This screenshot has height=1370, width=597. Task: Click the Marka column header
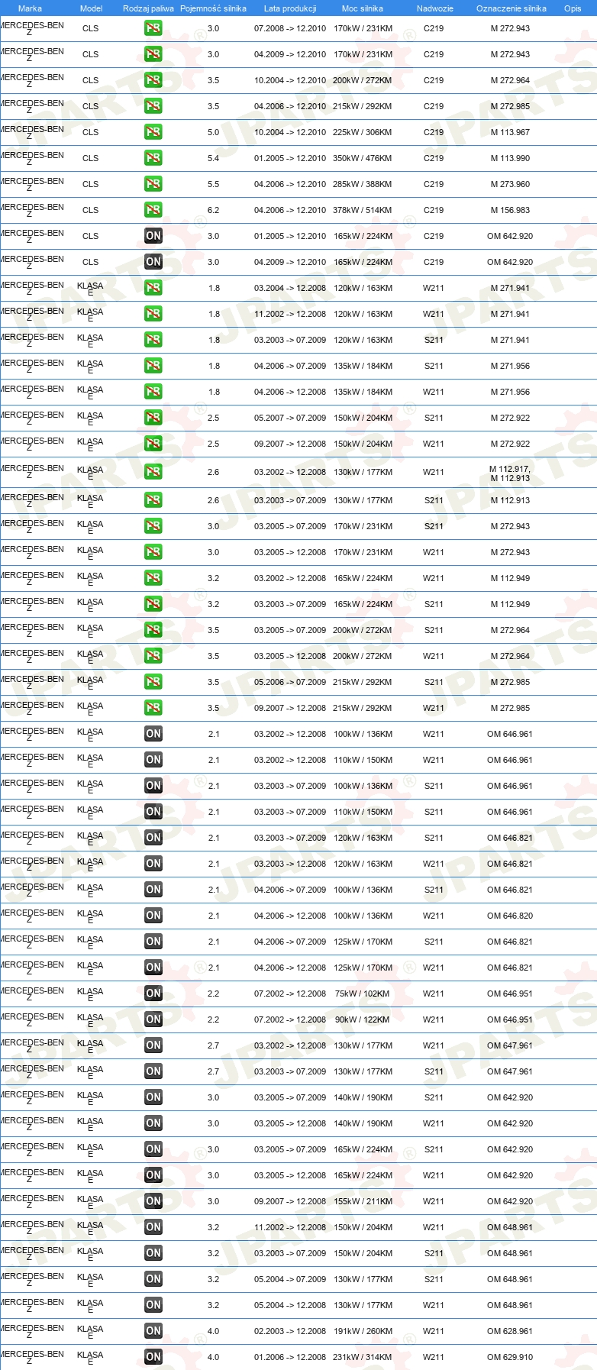(30, 8)
